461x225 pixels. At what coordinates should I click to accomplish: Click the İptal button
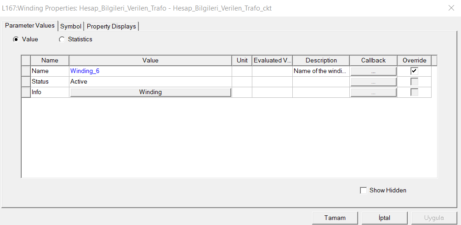tap(385, 218)
